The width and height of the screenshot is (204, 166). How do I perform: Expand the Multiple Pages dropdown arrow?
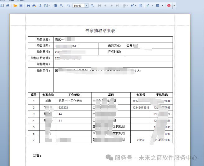[x=128, y=6]
